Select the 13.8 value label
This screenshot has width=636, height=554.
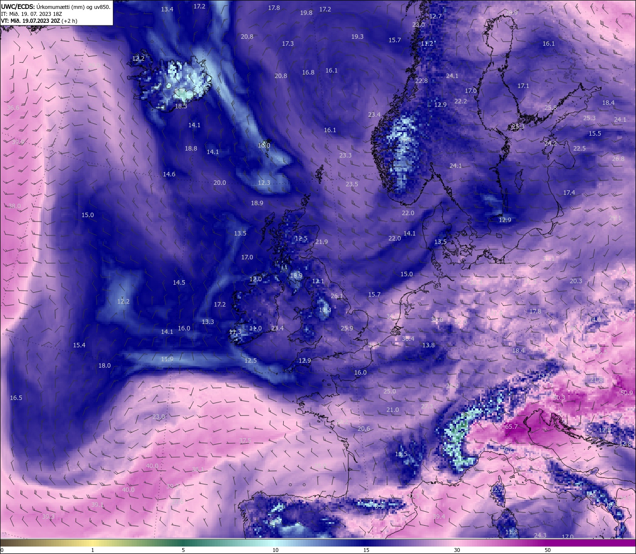tap(428, 345)
